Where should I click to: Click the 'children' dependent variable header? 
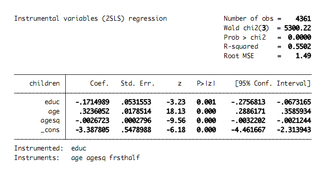45,83
